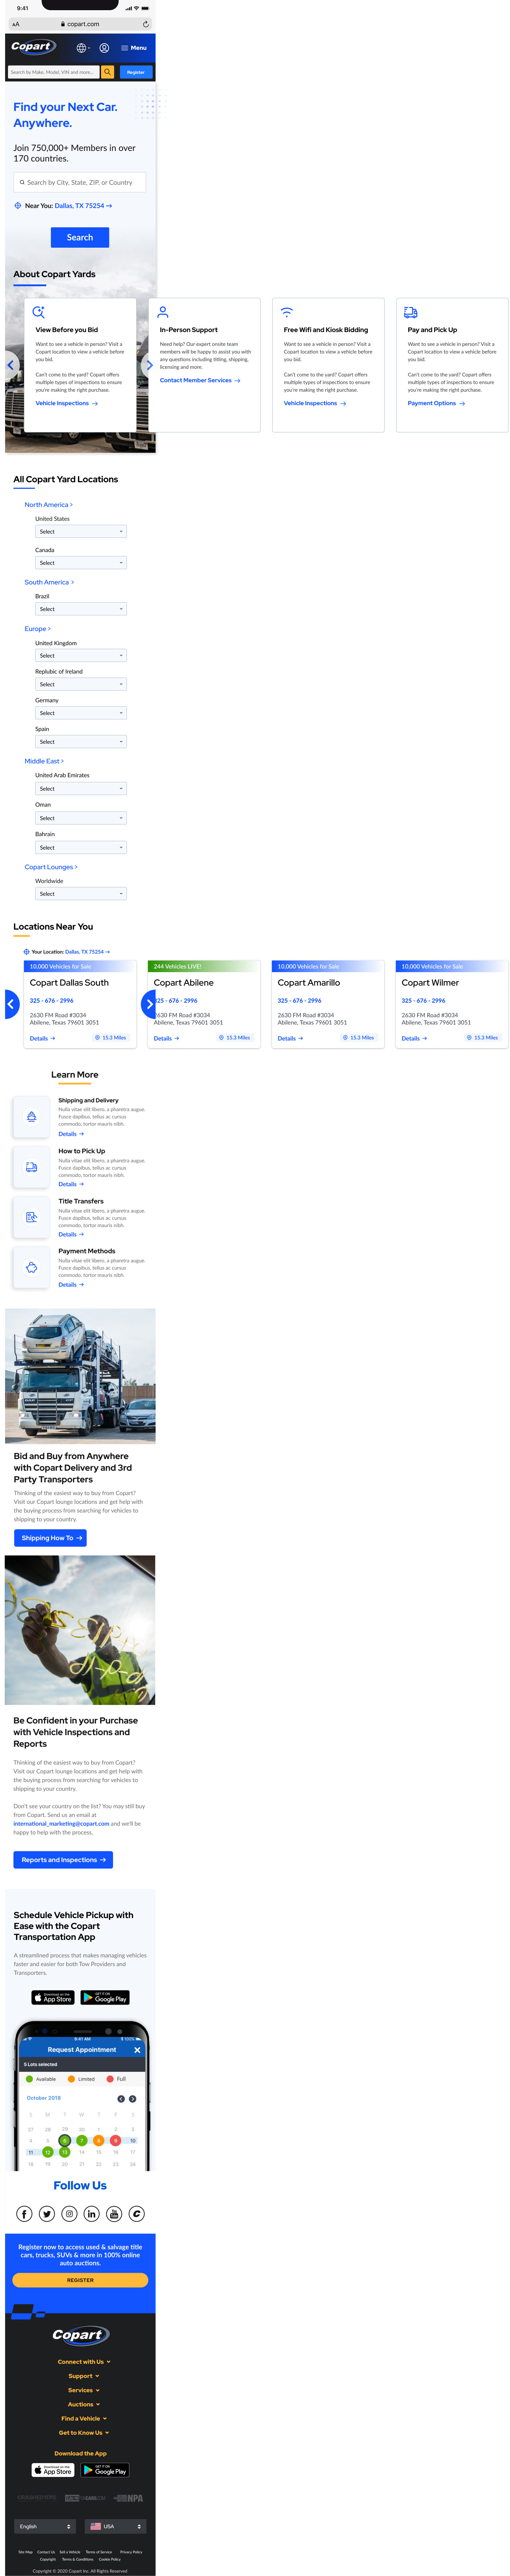
Task: Click the Reports and Inspections button
Action: click(x=63, y=1860)
